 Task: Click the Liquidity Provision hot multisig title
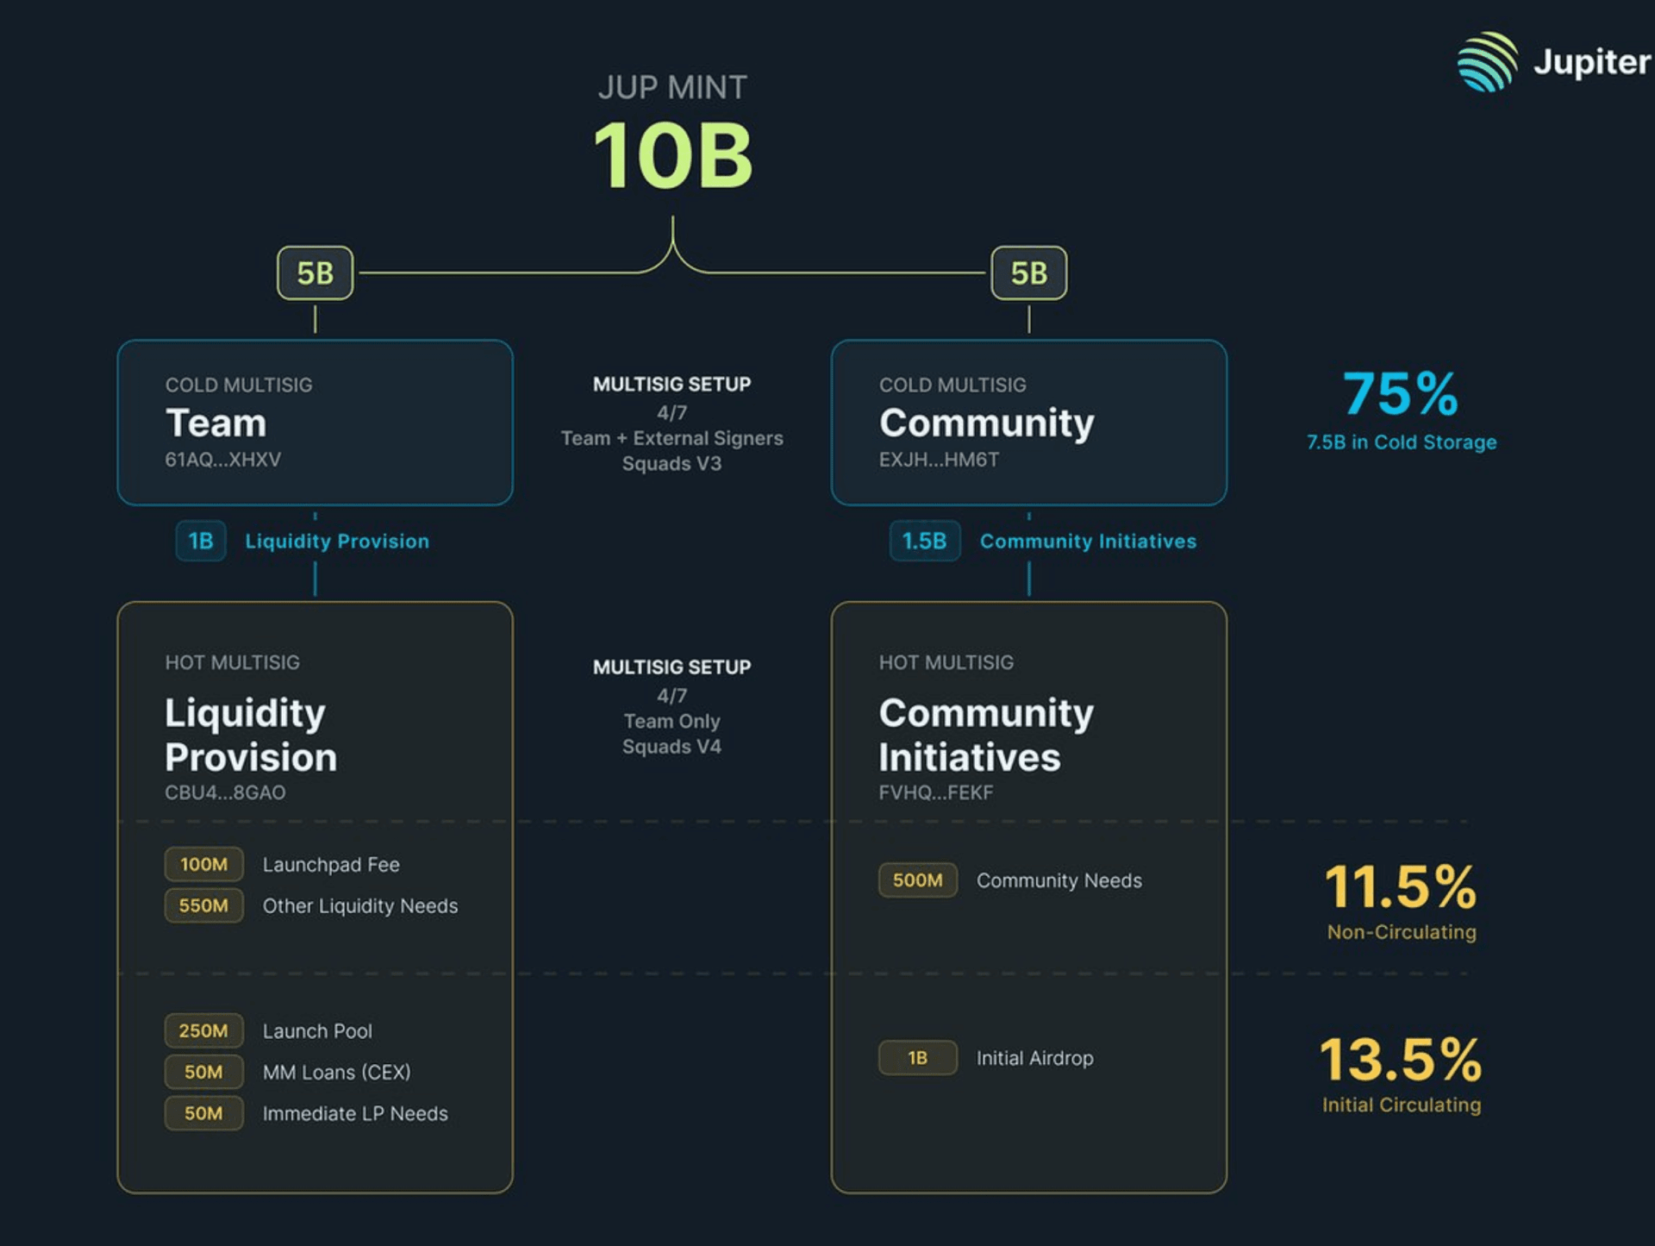pyautogui.click(x=251, y=735)
